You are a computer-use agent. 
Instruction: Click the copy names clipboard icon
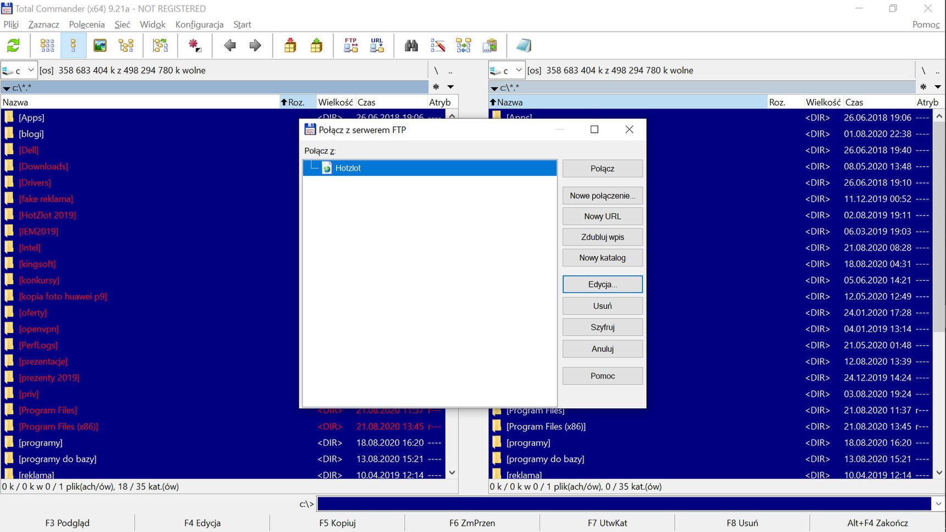490,46
